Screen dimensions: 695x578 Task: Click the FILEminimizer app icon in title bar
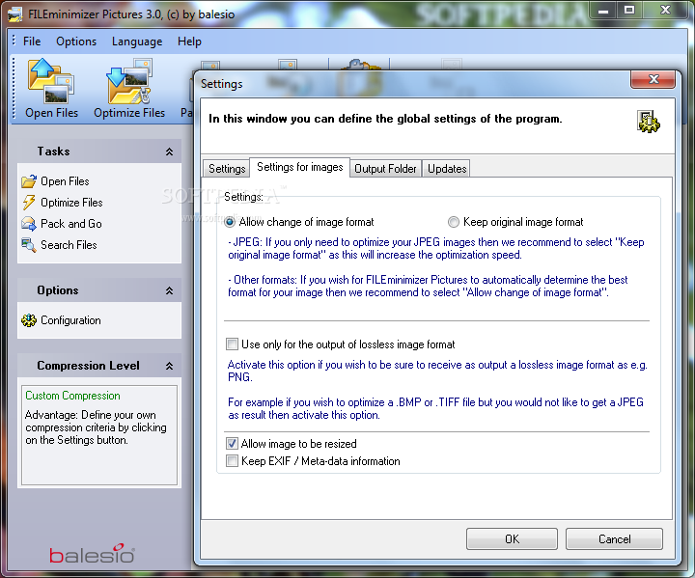[x=15, y=14]
